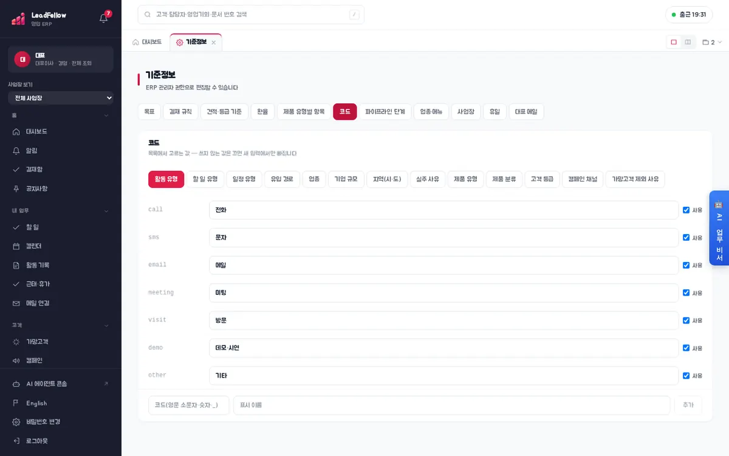Select the 유입 경로 code tab
Screen dimensions: 729x456
[282, 179]
